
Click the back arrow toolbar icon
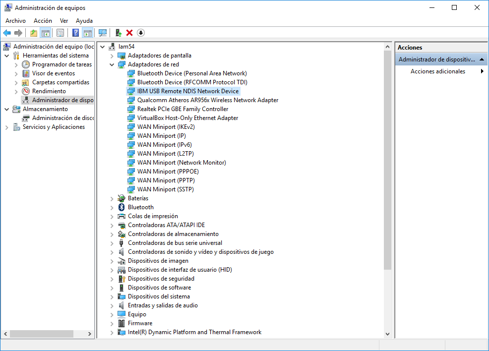7,33
